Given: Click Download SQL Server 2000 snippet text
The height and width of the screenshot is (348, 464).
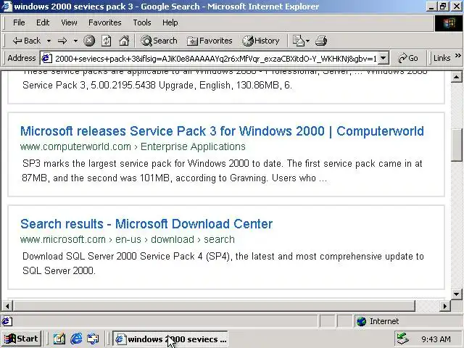Looking at the screenshot, I should (223, 263).
